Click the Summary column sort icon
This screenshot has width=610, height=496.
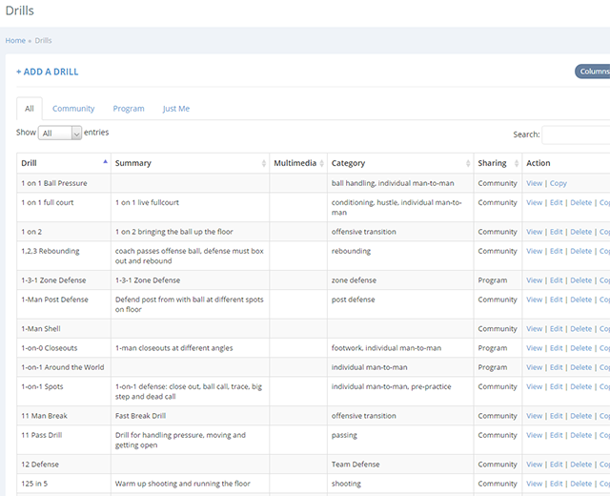point(264,163)
